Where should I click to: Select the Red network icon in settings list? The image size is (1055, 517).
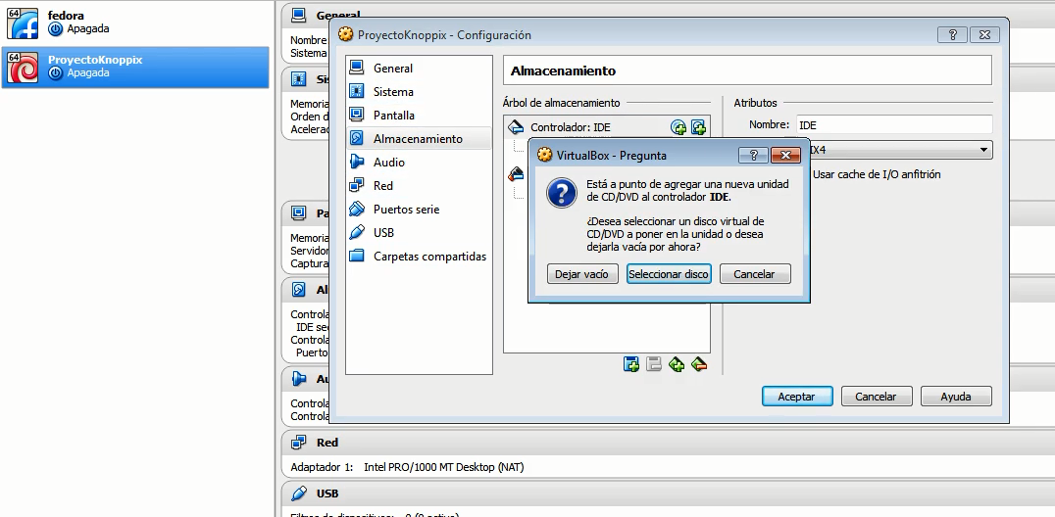357,186
